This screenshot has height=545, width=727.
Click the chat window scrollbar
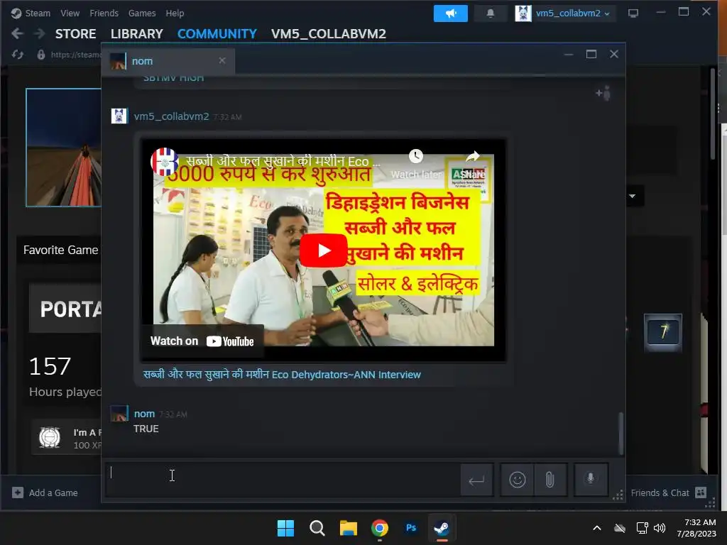621,434
